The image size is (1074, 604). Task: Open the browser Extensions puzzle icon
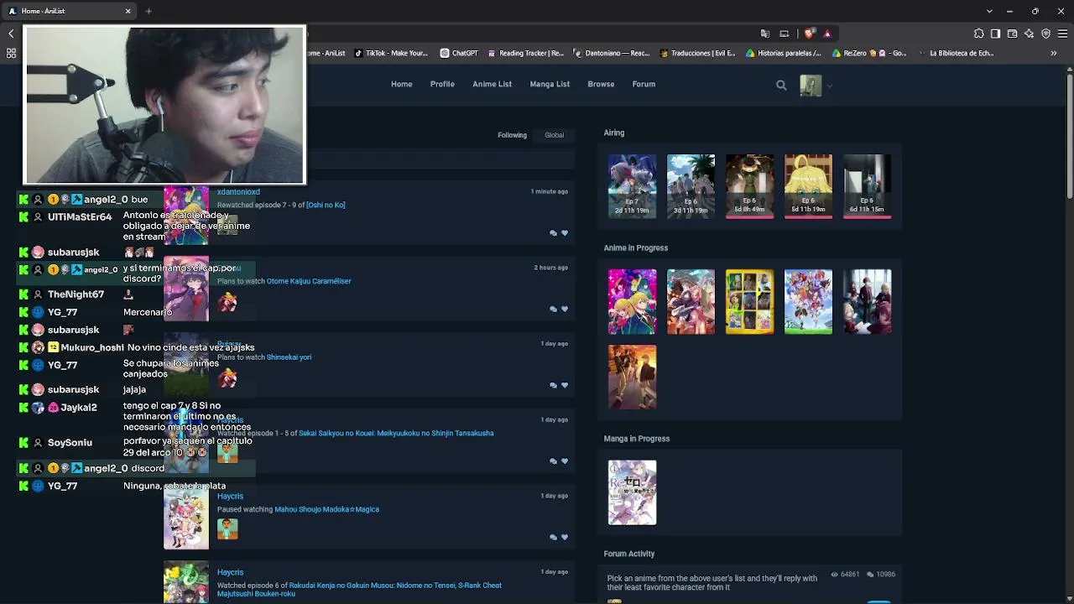tap(978, 34)
